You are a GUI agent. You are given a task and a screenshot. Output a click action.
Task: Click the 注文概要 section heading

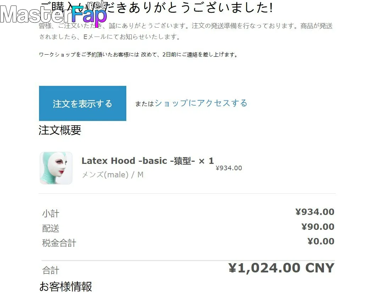pyautogui.click(x=60, y=130)
